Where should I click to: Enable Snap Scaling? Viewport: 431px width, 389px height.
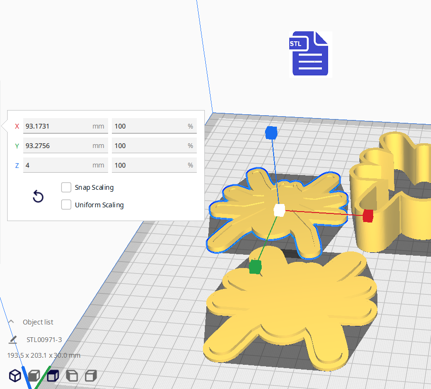66,187
